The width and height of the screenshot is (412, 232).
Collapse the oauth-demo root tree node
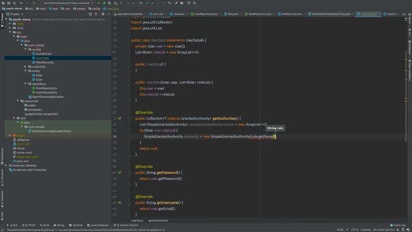(x=6, y=19)
